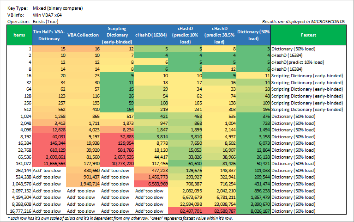Viewport: 354px width, 222px height.
Task: Click the cell with value 1,940,714
Action: coord(83,184)
